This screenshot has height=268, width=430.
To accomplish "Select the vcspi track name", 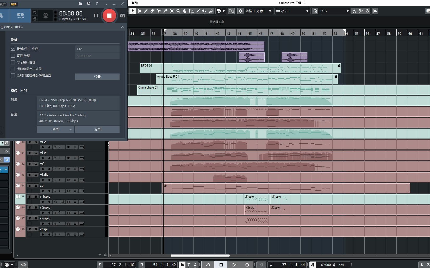I will tap(44, 229).
